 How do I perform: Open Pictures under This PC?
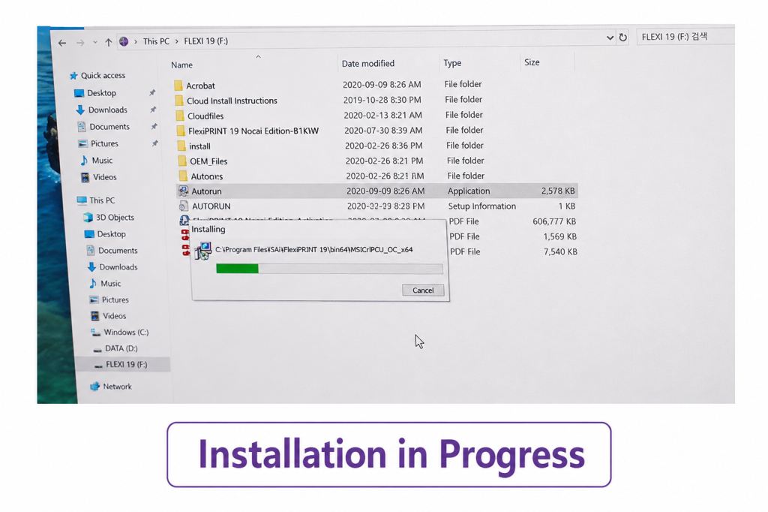pos(109,300)
